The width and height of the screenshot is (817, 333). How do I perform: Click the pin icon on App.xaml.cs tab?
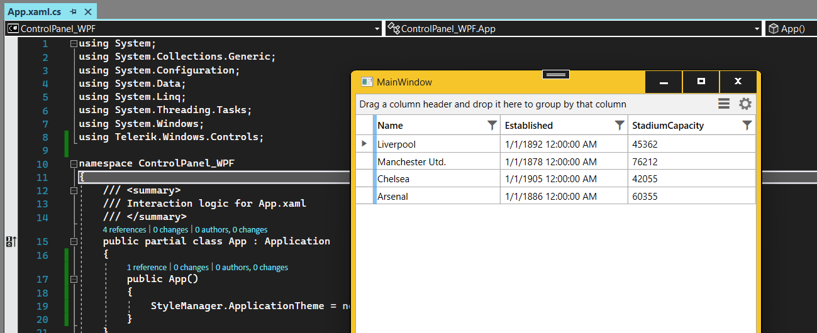pyautogui.click(x=74, y=12)
